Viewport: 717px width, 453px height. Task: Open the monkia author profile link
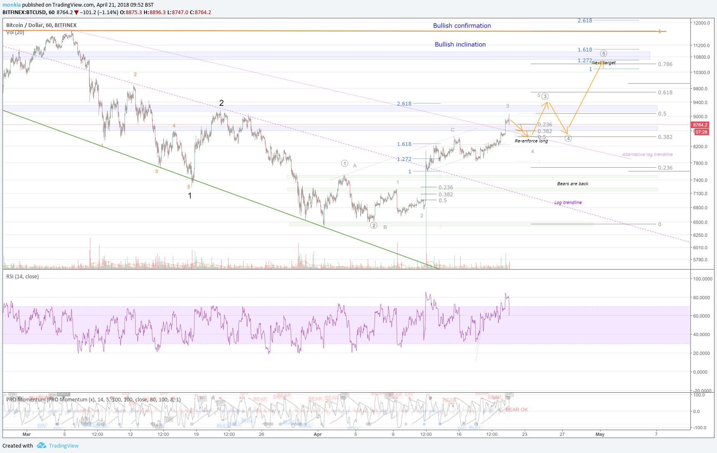pos(12,5)
